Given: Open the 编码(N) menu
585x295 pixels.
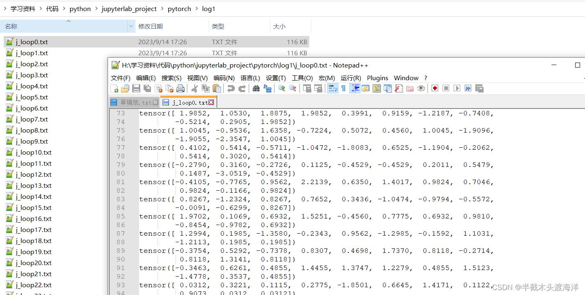Looking at the screenshot, I should [x=224, y=78].
